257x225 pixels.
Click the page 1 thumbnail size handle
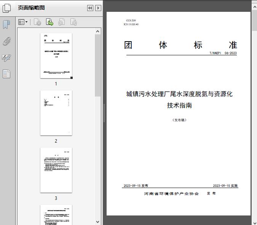(x=72, y=78)
